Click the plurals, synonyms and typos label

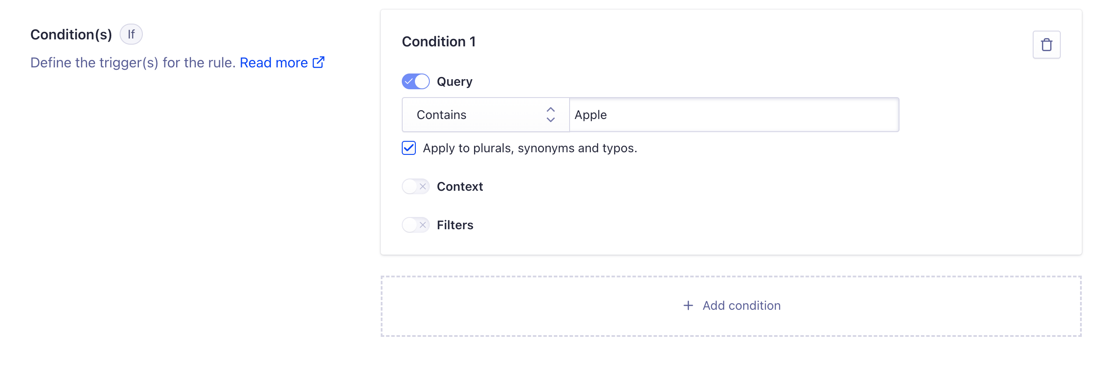[530, 148]
